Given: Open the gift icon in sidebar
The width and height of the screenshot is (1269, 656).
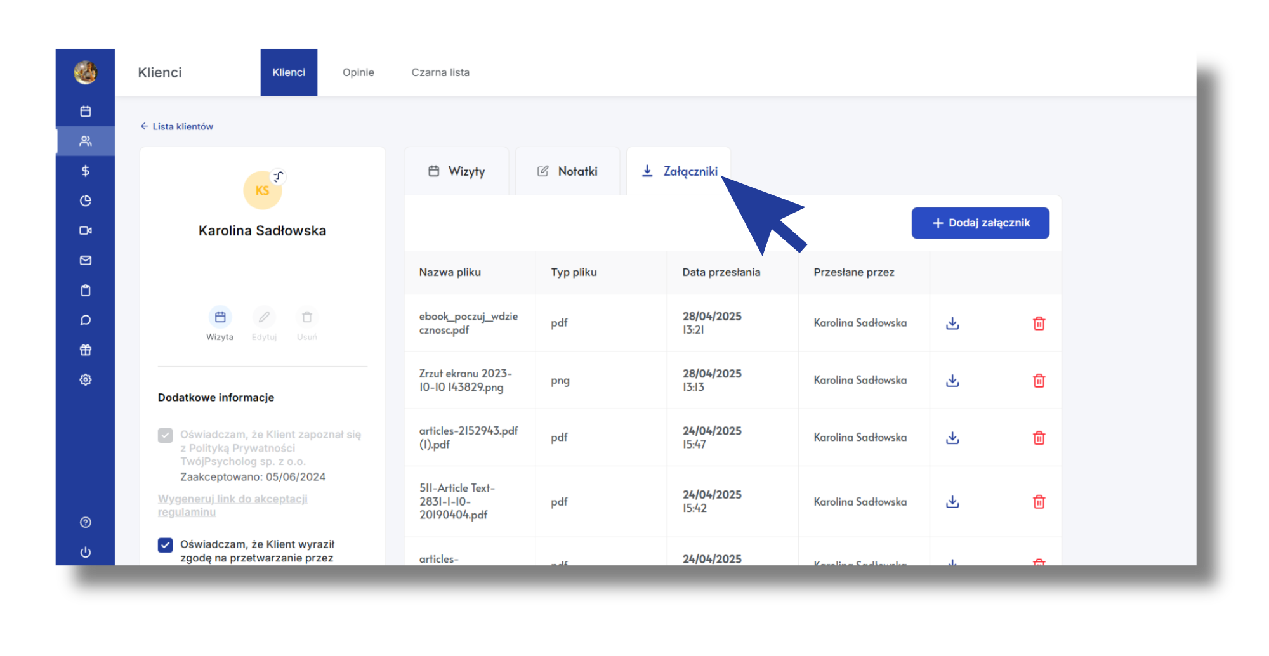Looking at the screenshot, I should tap(86, 350).
